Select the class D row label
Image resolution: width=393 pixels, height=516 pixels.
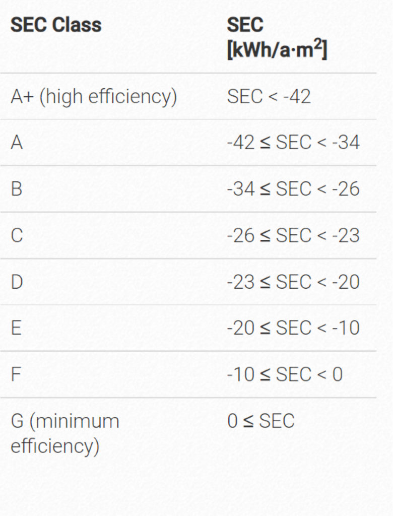coord(17,282)
